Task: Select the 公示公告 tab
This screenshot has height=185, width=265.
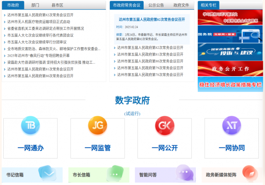Action: [x=156, y=5]
